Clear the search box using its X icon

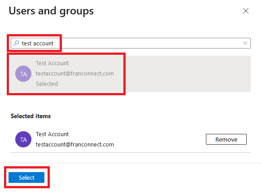click(x=245, y=43)
